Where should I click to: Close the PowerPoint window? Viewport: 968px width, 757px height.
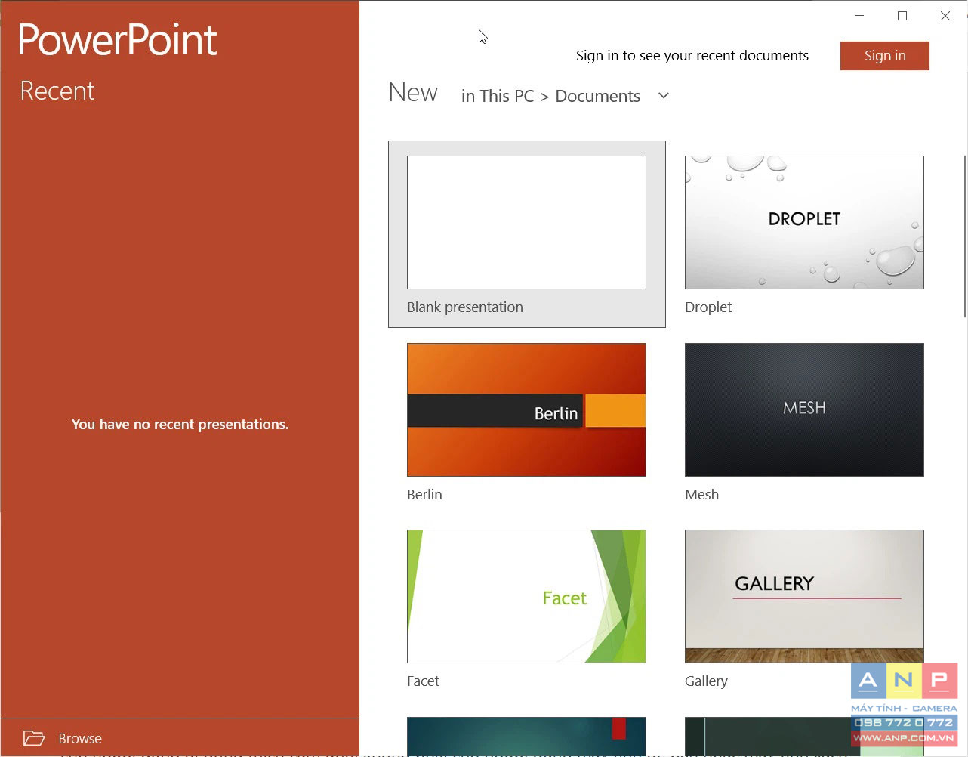[945, 16]
